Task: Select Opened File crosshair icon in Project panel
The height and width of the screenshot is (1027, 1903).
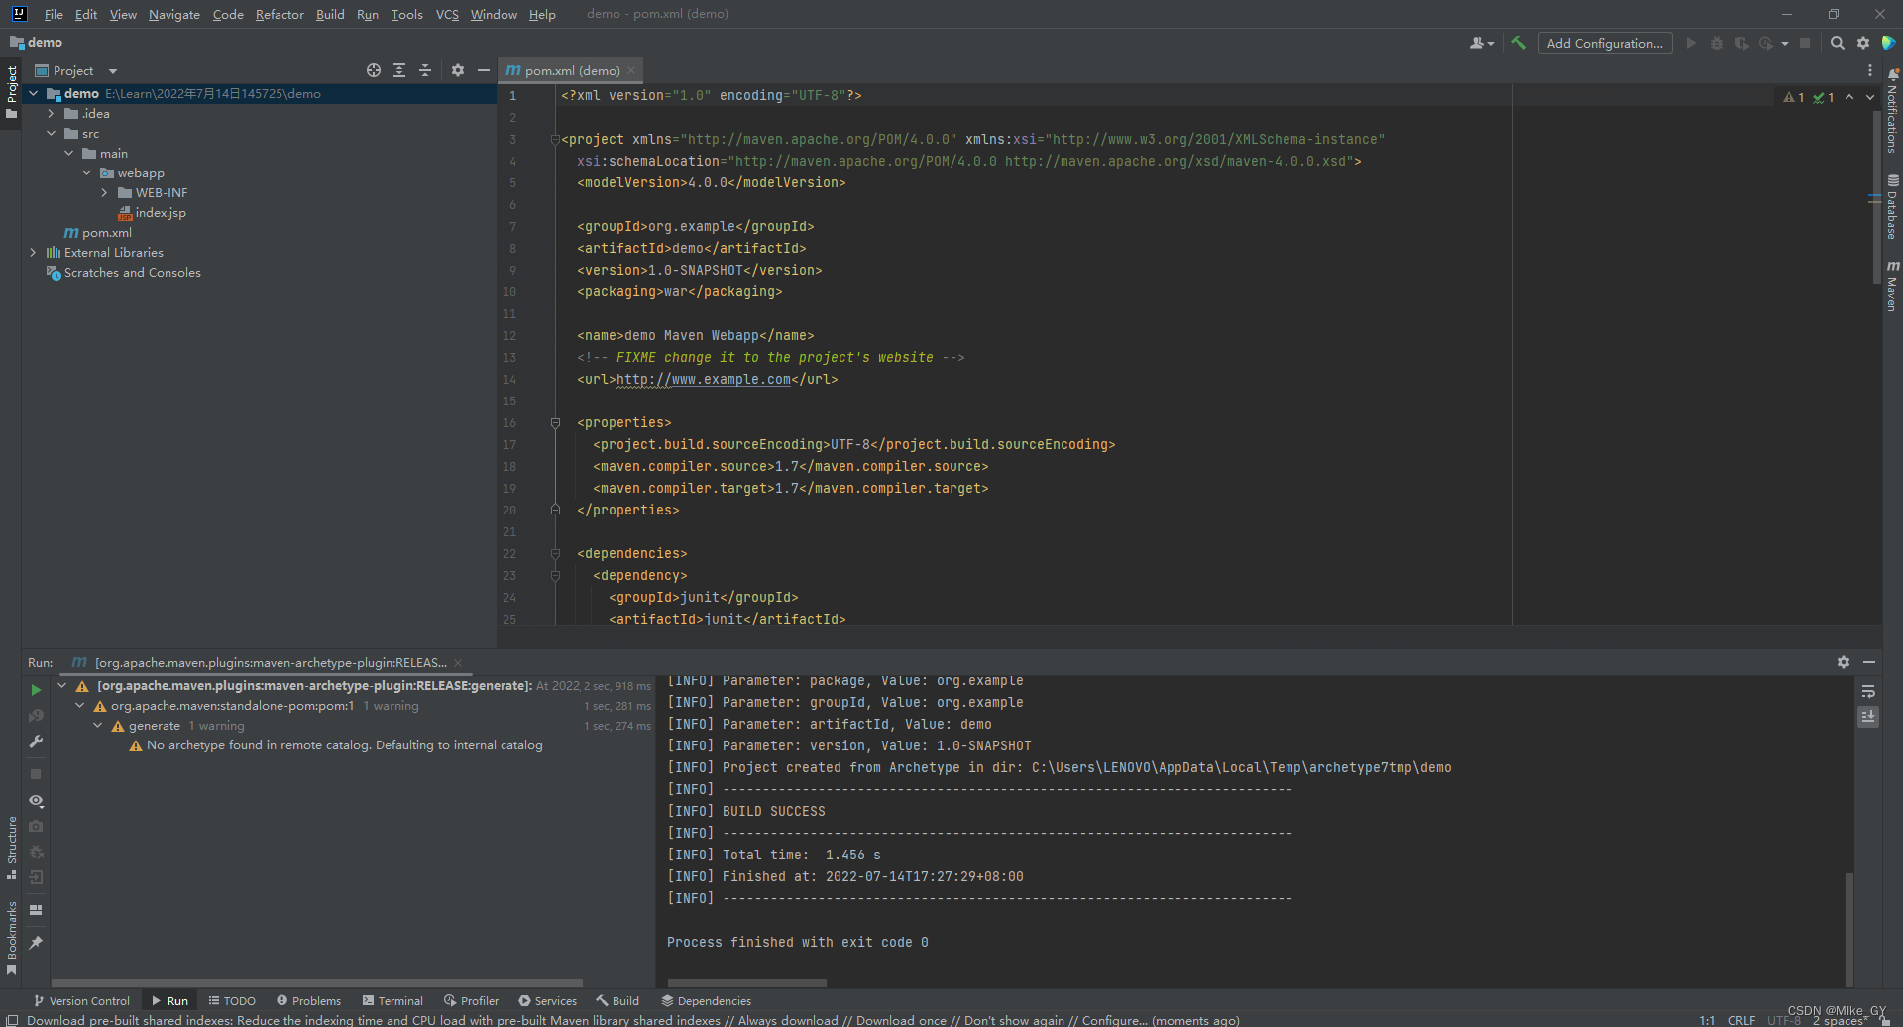Action: tap(374, 70)
